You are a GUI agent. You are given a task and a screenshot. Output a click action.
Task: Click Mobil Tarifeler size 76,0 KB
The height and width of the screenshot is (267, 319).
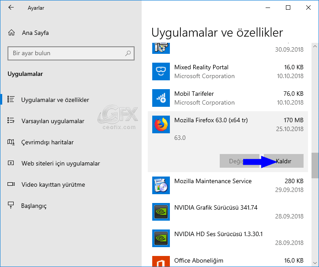pos(293,94)
